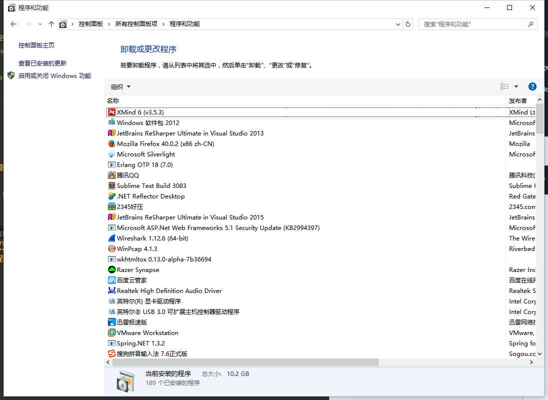The image size is (548, 400).
Task: Click the Razer Synapse green icon
Action: click(x=111, y=269)
